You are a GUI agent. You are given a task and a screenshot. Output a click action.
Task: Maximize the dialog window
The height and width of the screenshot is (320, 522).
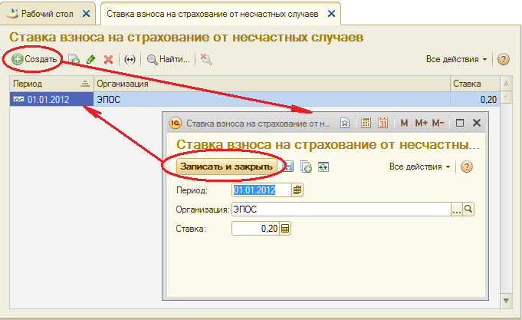pyautogui.click(x=460, y=123)
